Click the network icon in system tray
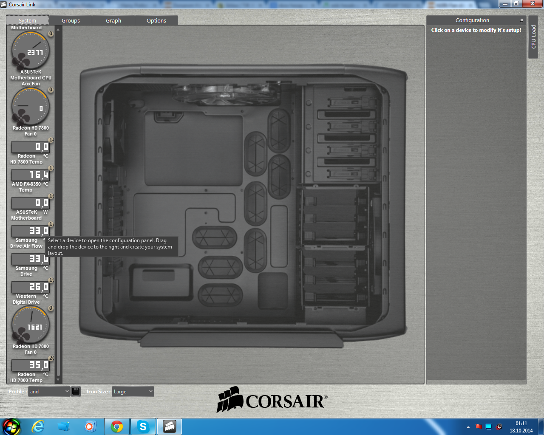Image resolution: width=544 pixels, height=435 pixels. click(x=489, y=427)
